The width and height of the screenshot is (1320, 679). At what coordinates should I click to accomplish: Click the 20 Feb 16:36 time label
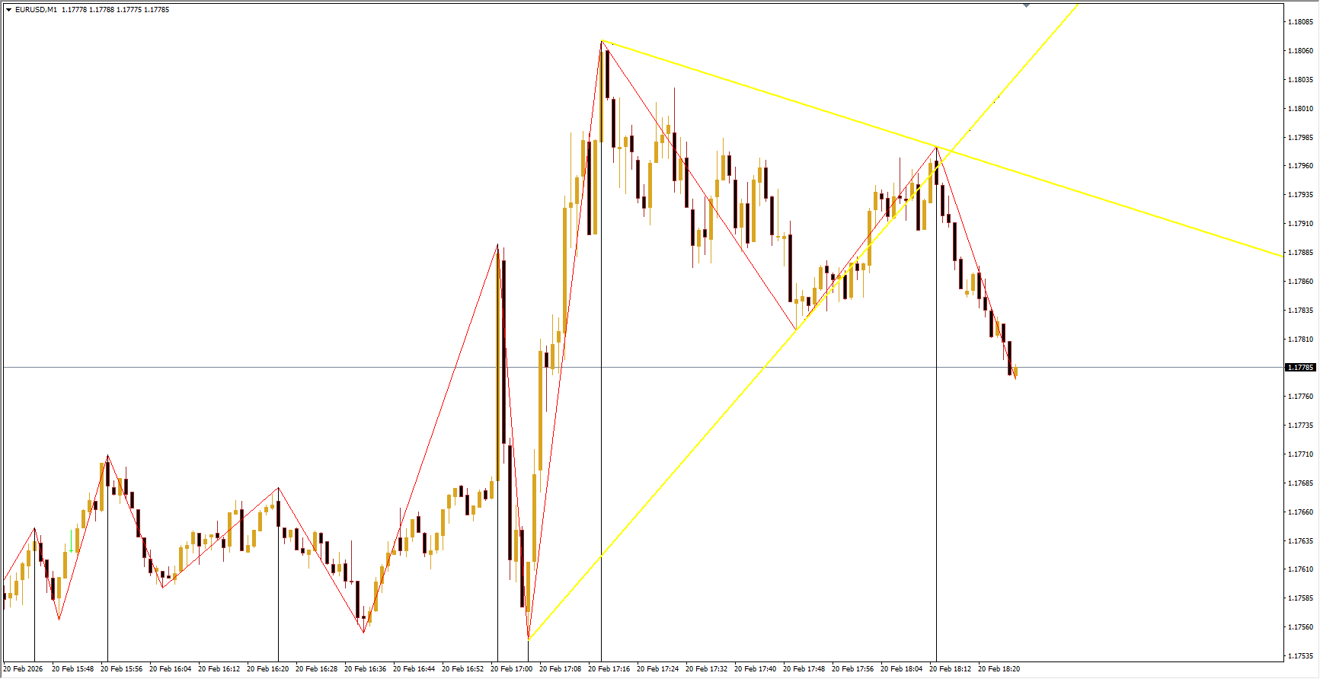coord(365,669)
